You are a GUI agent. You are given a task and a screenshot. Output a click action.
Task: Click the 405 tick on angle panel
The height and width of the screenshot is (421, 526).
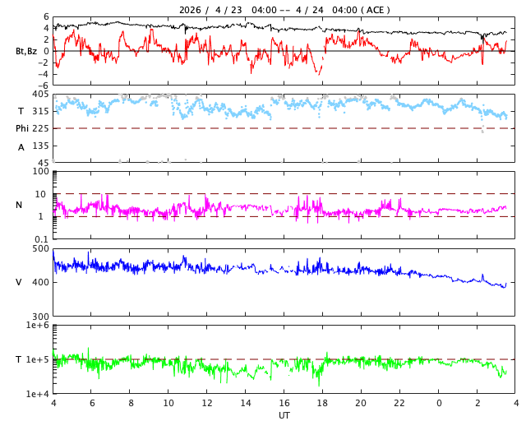(x=40, y=95)
